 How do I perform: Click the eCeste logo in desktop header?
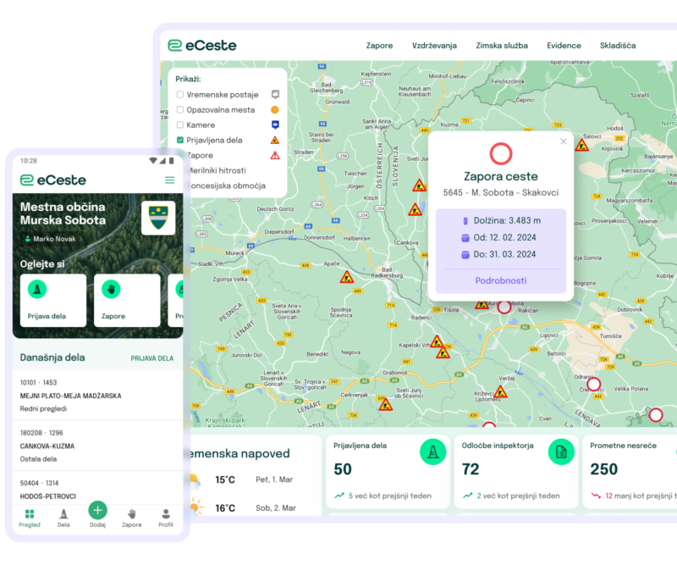pyautogui.click(x=202, y=46)
